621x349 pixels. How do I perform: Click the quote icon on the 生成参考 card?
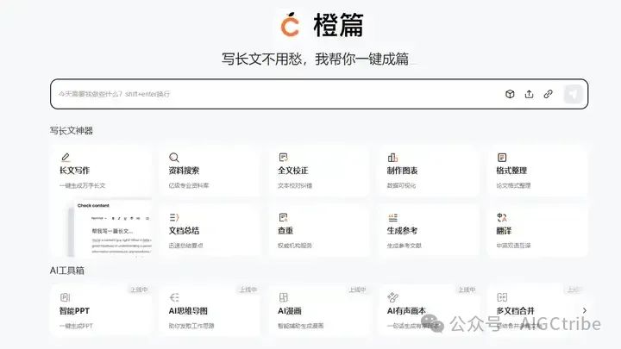pyautogui.click(x=392, y=218)
